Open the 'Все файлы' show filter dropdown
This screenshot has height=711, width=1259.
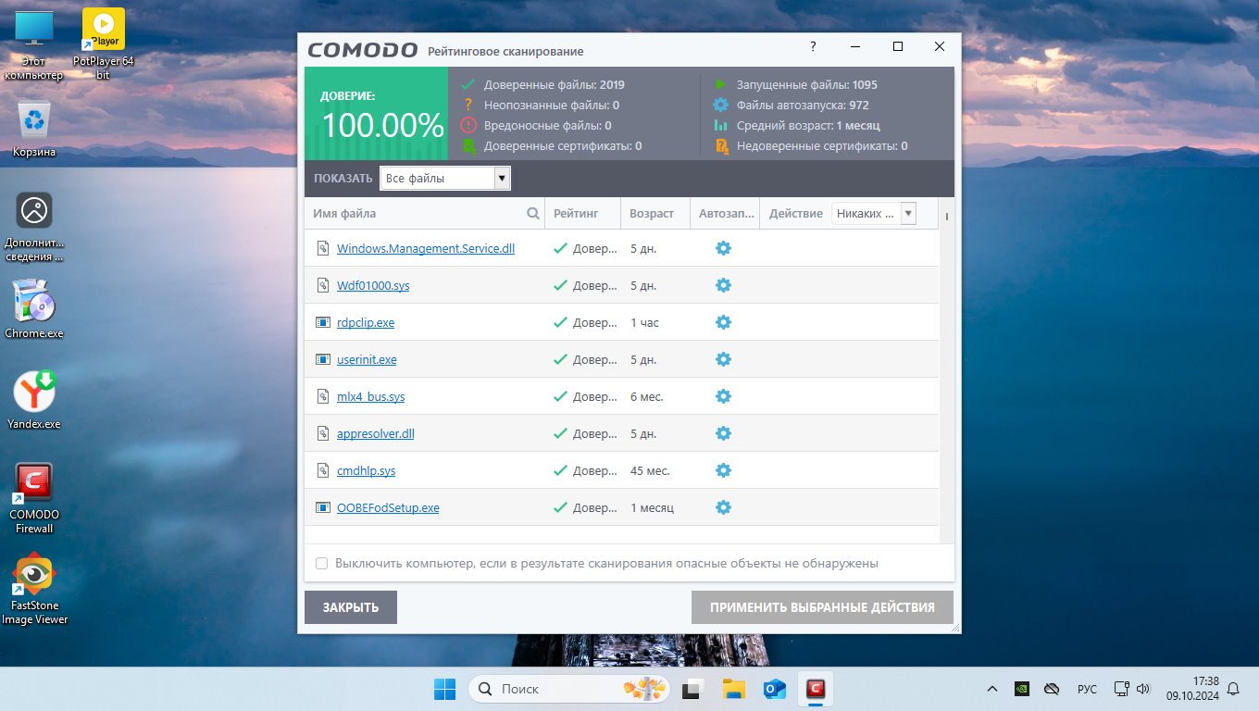tap(444, 179)
